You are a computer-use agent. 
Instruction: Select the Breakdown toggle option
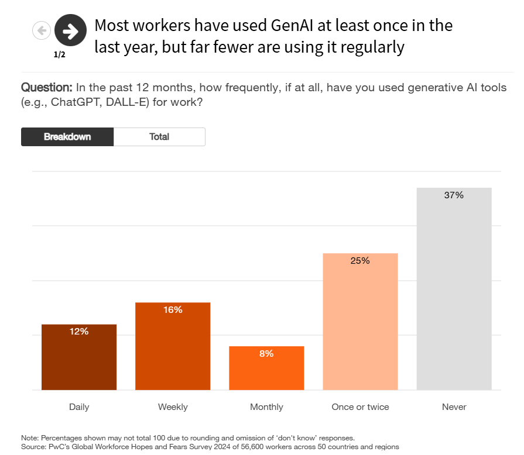click(67, 137)
